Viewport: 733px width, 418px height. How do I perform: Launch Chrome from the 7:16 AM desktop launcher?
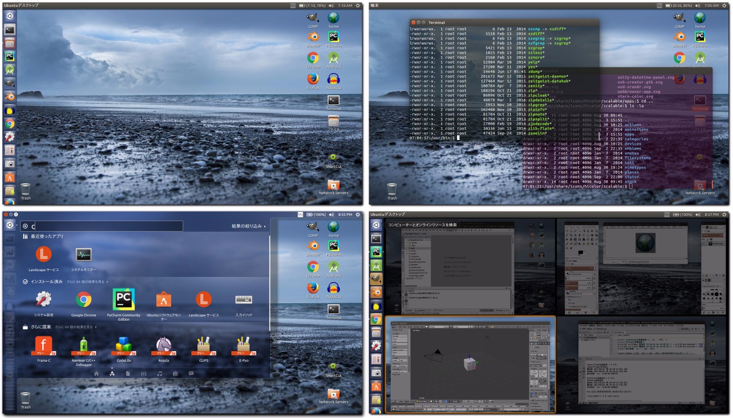[9, 124]
